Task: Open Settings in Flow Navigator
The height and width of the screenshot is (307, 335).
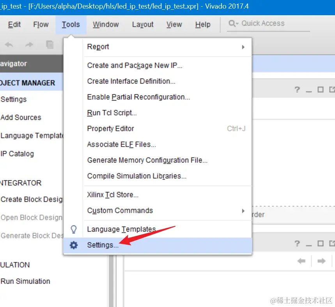Action: pos(14,99)
